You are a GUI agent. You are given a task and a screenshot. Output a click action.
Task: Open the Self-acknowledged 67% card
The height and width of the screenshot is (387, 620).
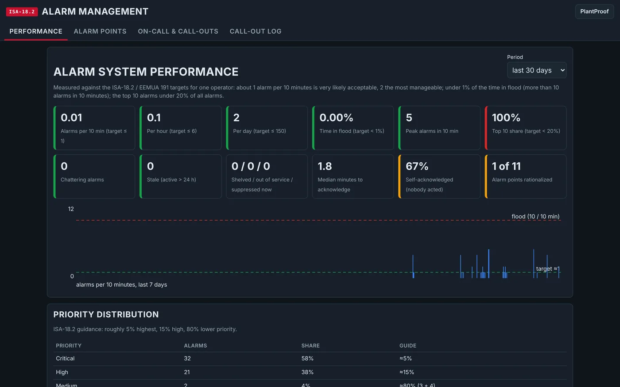point(439,176)
